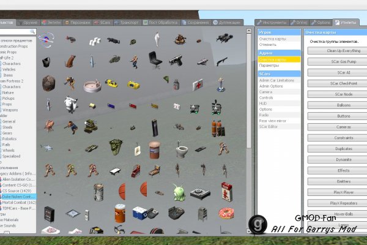Open the Сохранения tab
This screenshot has width=367, height=245.
(196, 23)
